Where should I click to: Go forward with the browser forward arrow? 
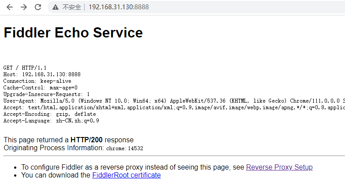click(24, 7)
